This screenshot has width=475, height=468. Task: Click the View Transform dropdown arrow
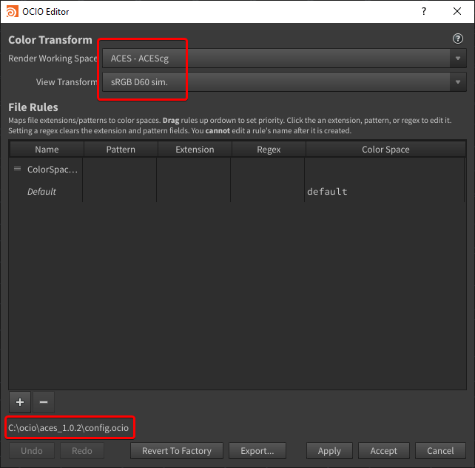458,82
